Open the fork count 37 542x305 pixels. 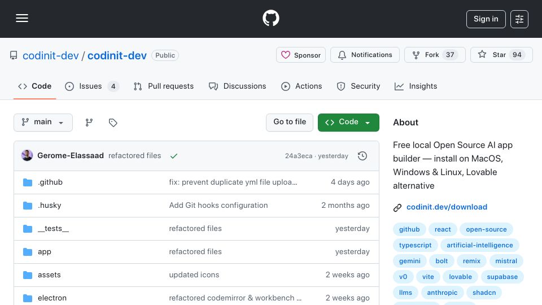[x=450, y=55]
